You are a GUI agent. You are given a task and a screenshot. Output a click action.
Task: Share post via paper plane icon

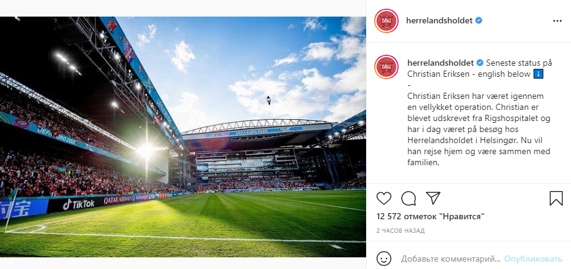433,198
